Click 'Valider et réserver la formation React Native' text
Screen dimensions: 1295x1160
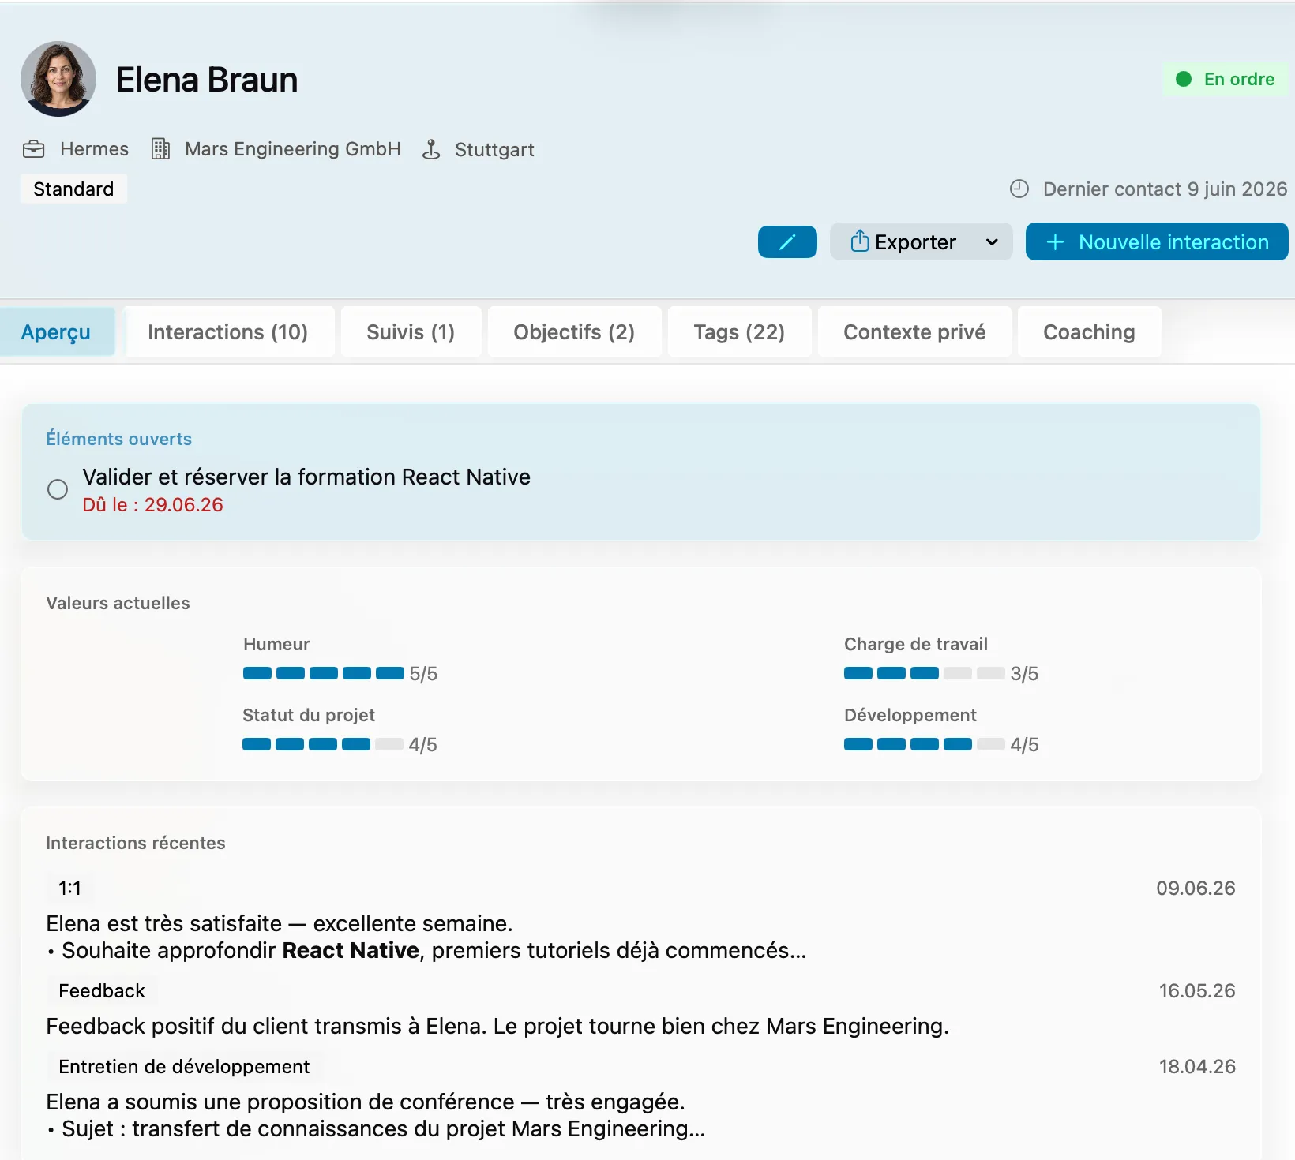306,477
